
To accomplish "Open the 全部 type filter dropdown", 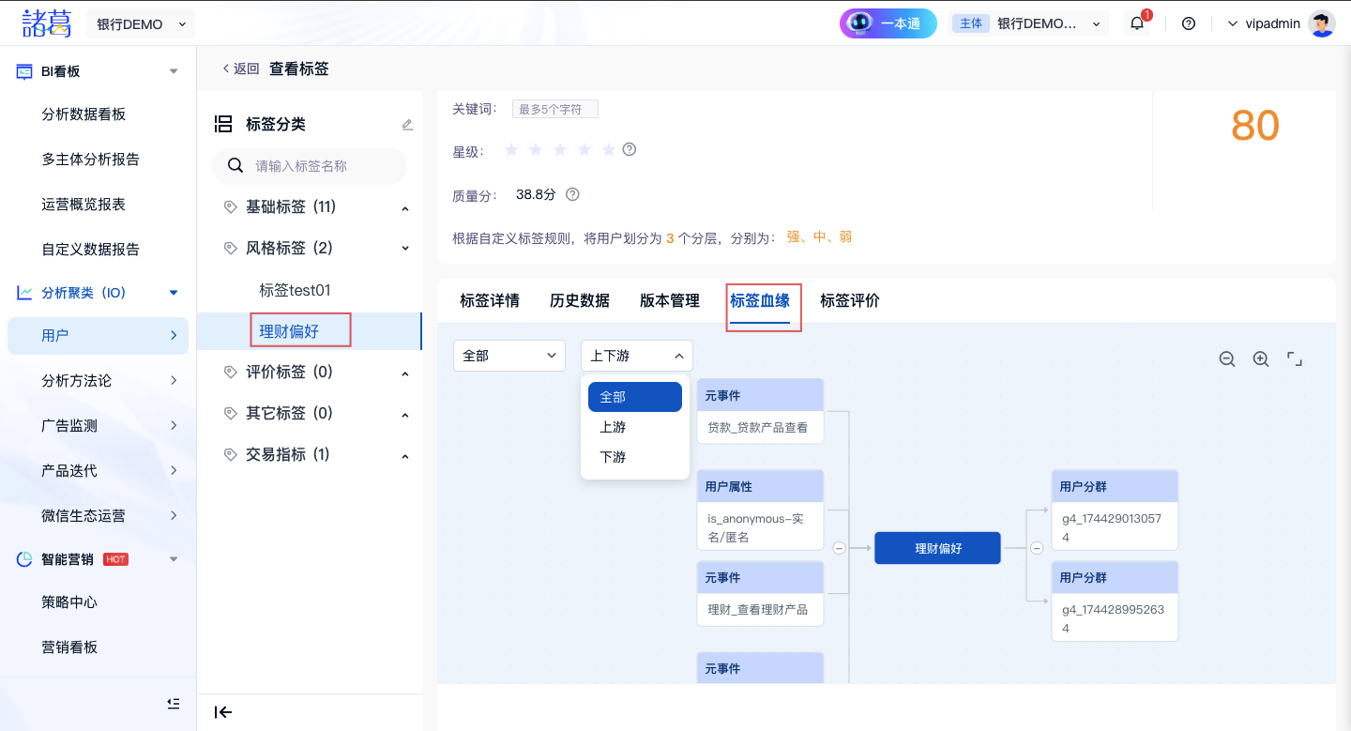I will click(x=509, y=356).
